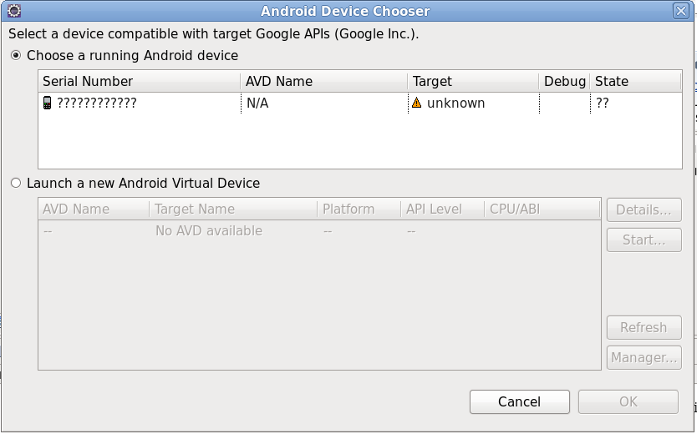
Task: Click the gear icon in title bar
Action: point(14,11)
